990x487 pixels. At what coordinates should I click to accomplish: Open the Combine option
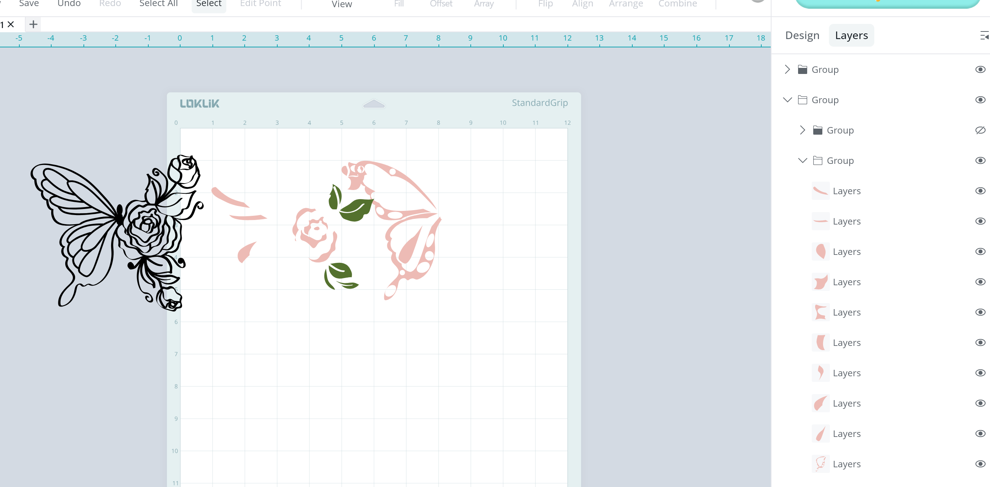[x=677, y=4]
